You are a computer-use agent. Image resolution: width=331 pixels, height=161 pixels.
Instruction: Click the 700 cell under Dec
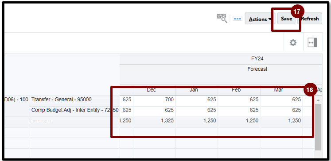point(154,101)
